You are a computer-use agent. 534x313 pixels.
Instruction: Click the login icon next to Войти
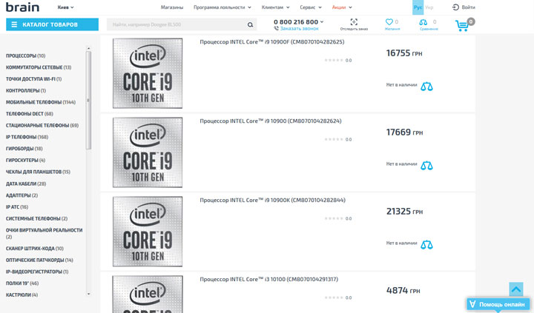[x=455, y=7]
